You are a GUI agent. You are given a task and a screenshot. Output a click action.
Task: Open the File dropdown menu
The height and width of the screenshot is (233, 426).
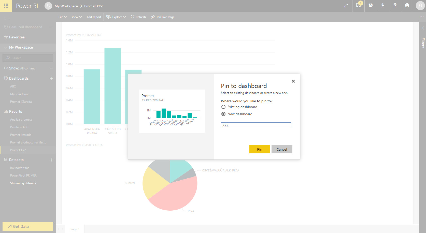[62, 17]
